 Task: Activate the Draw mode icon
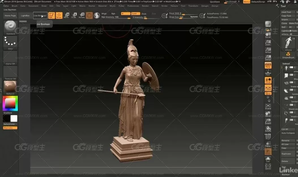59,15
